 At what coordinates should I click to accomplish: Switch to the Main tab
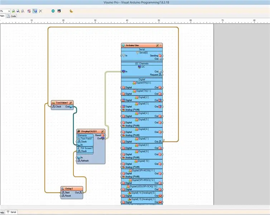coord(2,16)
